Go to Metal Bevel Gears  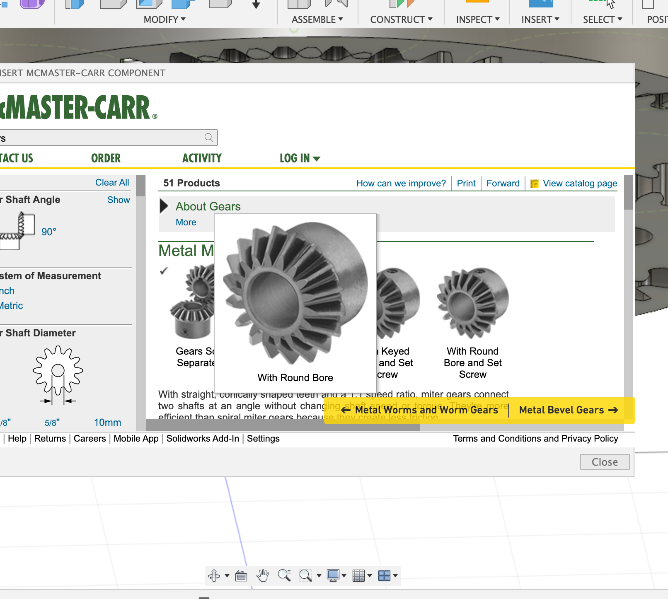click(x=569, y=410)
